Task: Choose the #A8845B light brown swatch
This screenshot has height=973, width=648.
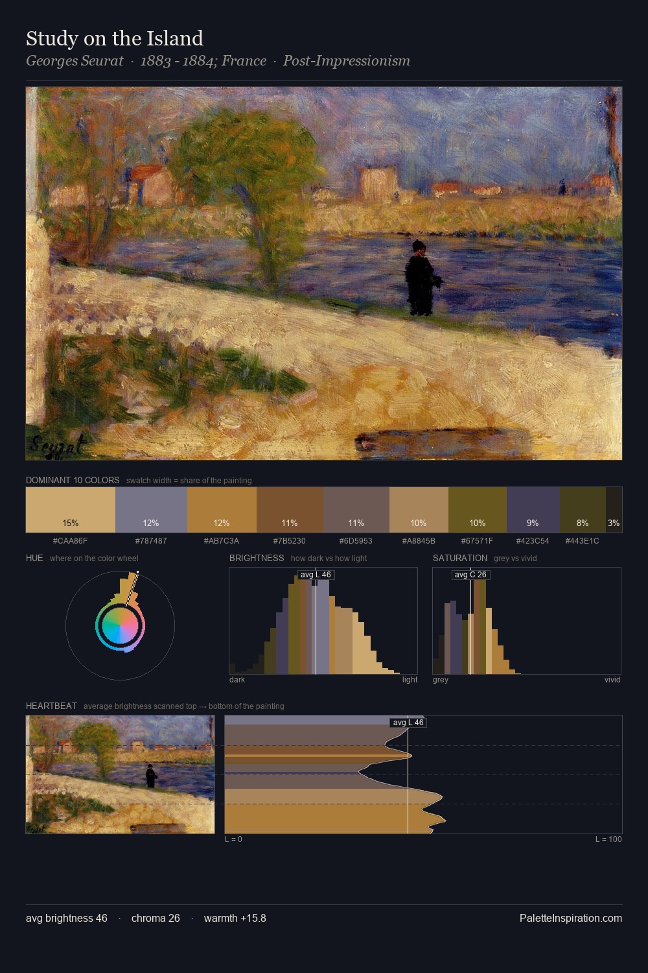Action: [x=419, y=510]
